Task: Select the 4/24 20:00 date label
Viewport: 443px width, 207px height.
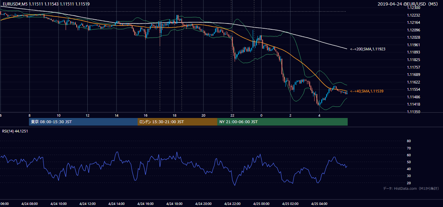Action: (203, 204)
